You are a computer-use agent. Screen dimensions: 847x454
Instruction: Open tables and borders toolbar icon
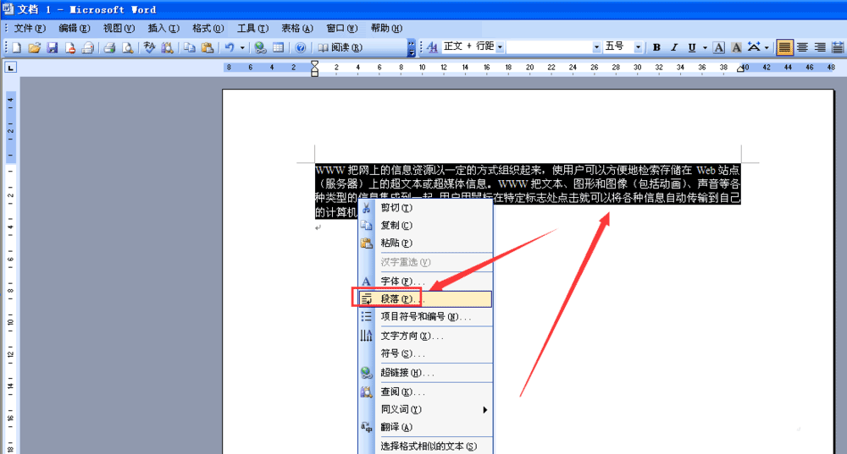[x=278, y=47]
